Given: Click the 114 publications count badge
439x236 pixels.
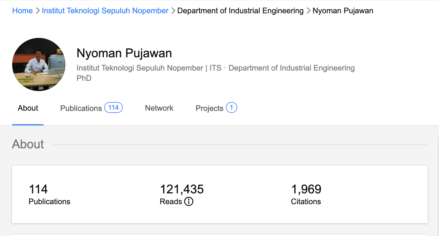Looking at the screenshot, I should [x=113, y=108].
